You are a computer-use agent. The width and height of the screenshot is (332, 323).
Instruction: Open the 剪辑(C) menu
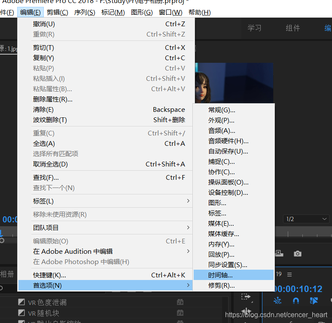pyautogui.click(x=58, y=12)
